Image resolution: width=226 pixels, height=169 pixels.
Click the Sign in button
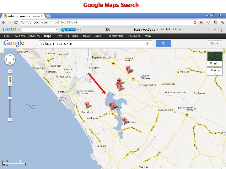[214, 44]
